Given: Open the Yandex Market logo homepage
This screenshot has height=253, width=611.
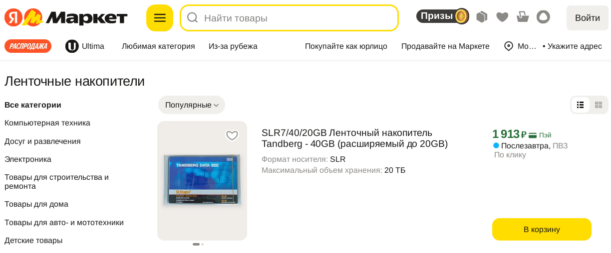Looking at the screenshot, I should coord(66,18).
